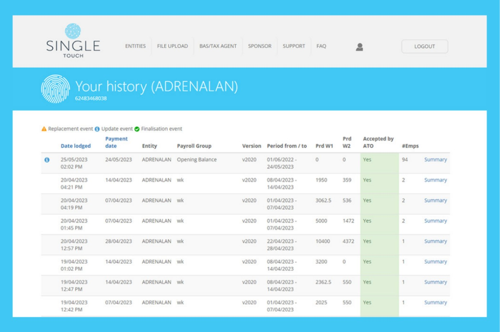
Task: Click the Yes cell for 10400 W1 row
Action: (367, 241)
